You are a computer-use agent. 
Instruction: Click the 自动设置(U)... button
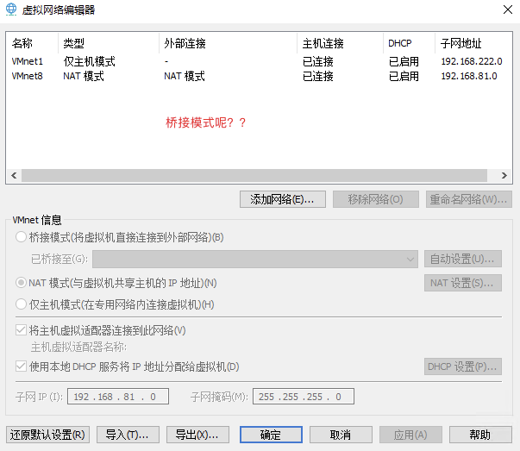pyautogui.click(x=463, y=259)
